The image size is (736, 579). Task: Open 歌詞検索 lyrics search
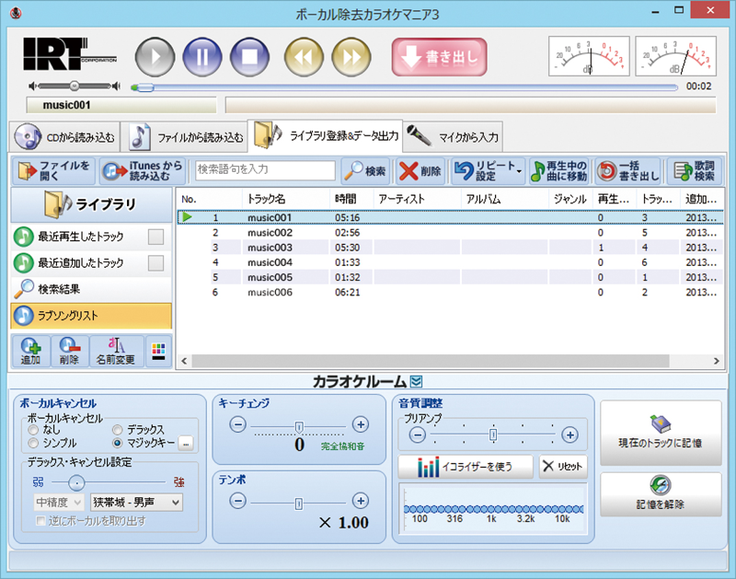click(695, 171)
